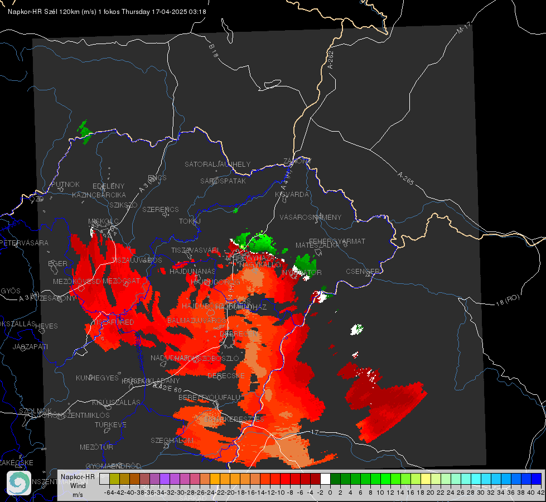Click the 0 value on legend scale

(x=330, y=493)
